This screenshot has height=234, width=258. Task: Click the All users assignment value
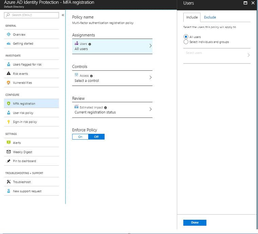coord(81,49)
